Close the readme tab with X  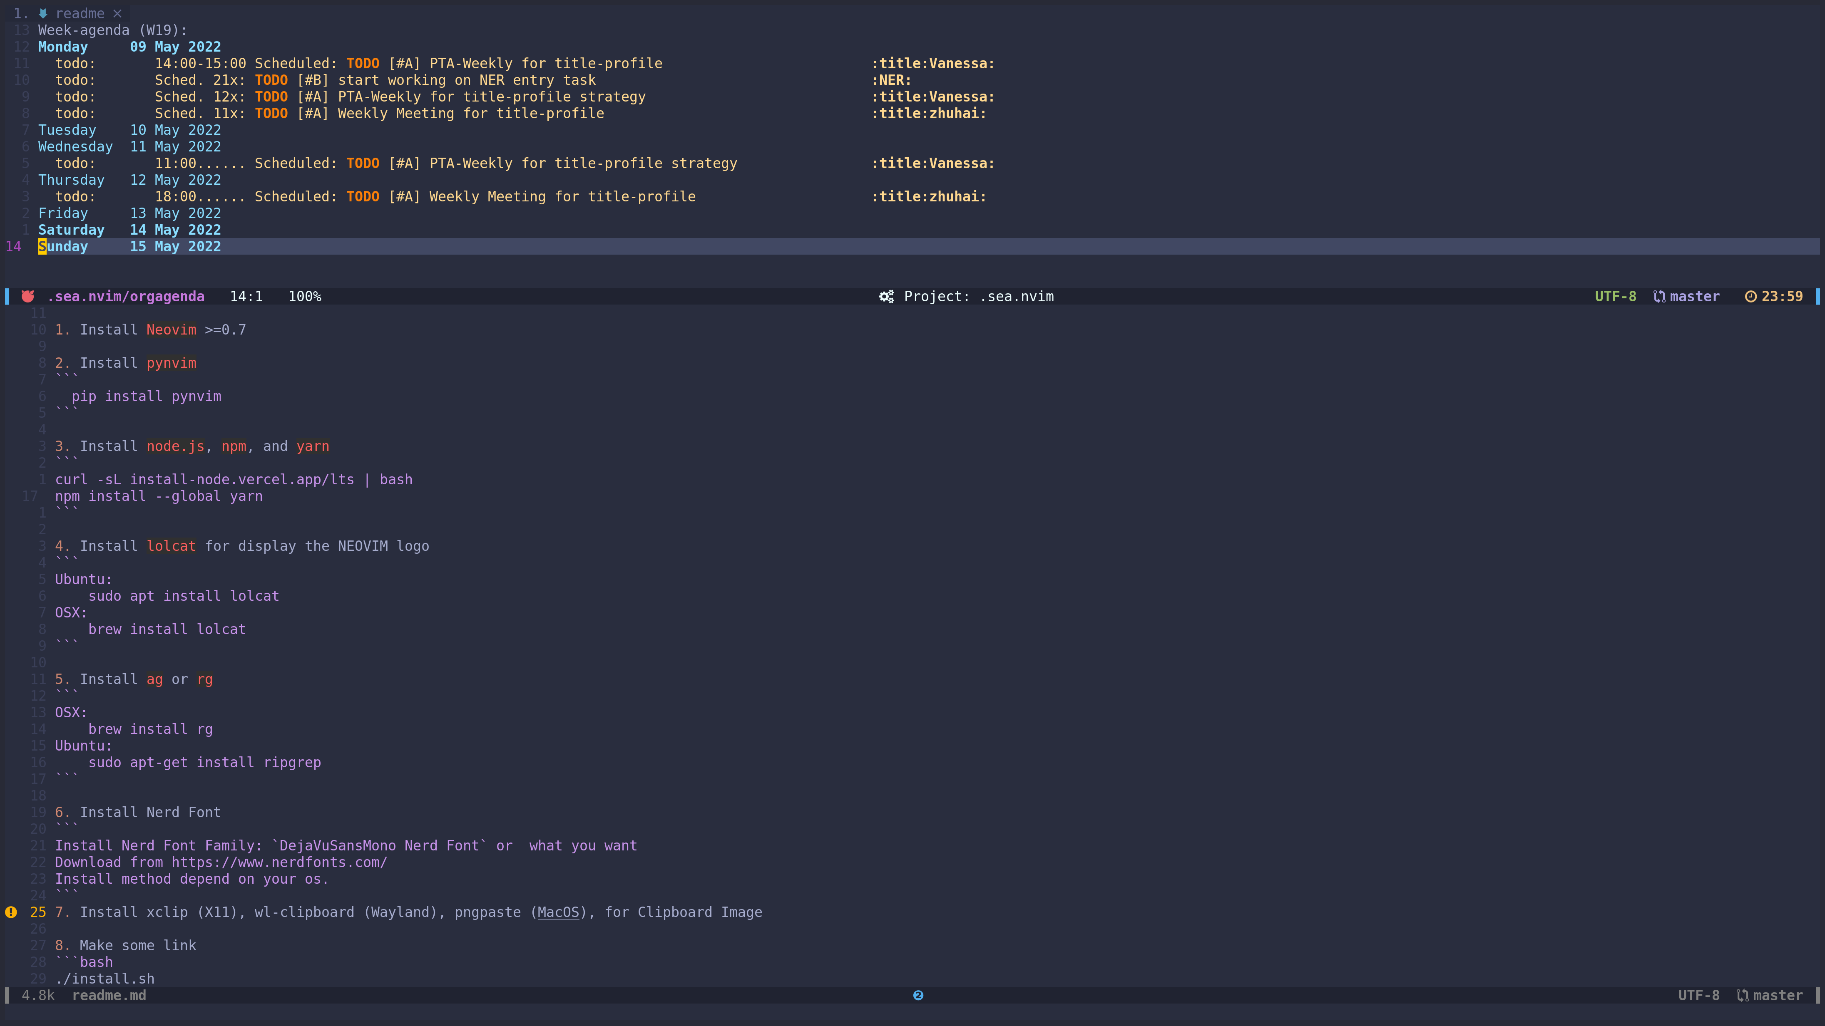[118, 13]
